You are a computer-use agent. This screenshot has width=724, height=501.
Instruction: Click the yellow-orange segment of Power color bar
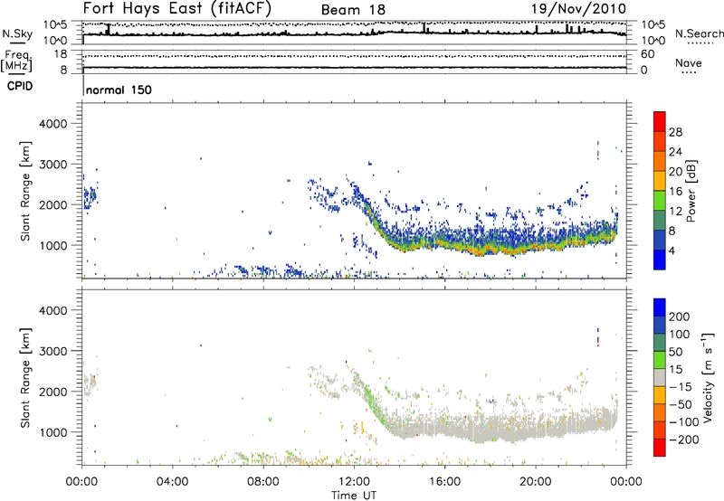click(x=660, y=180)
